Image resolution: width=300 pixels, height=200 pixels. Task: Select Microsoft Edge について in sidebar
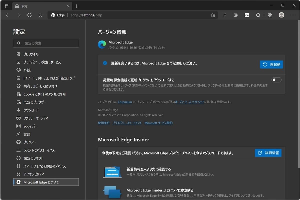(46, 182)
